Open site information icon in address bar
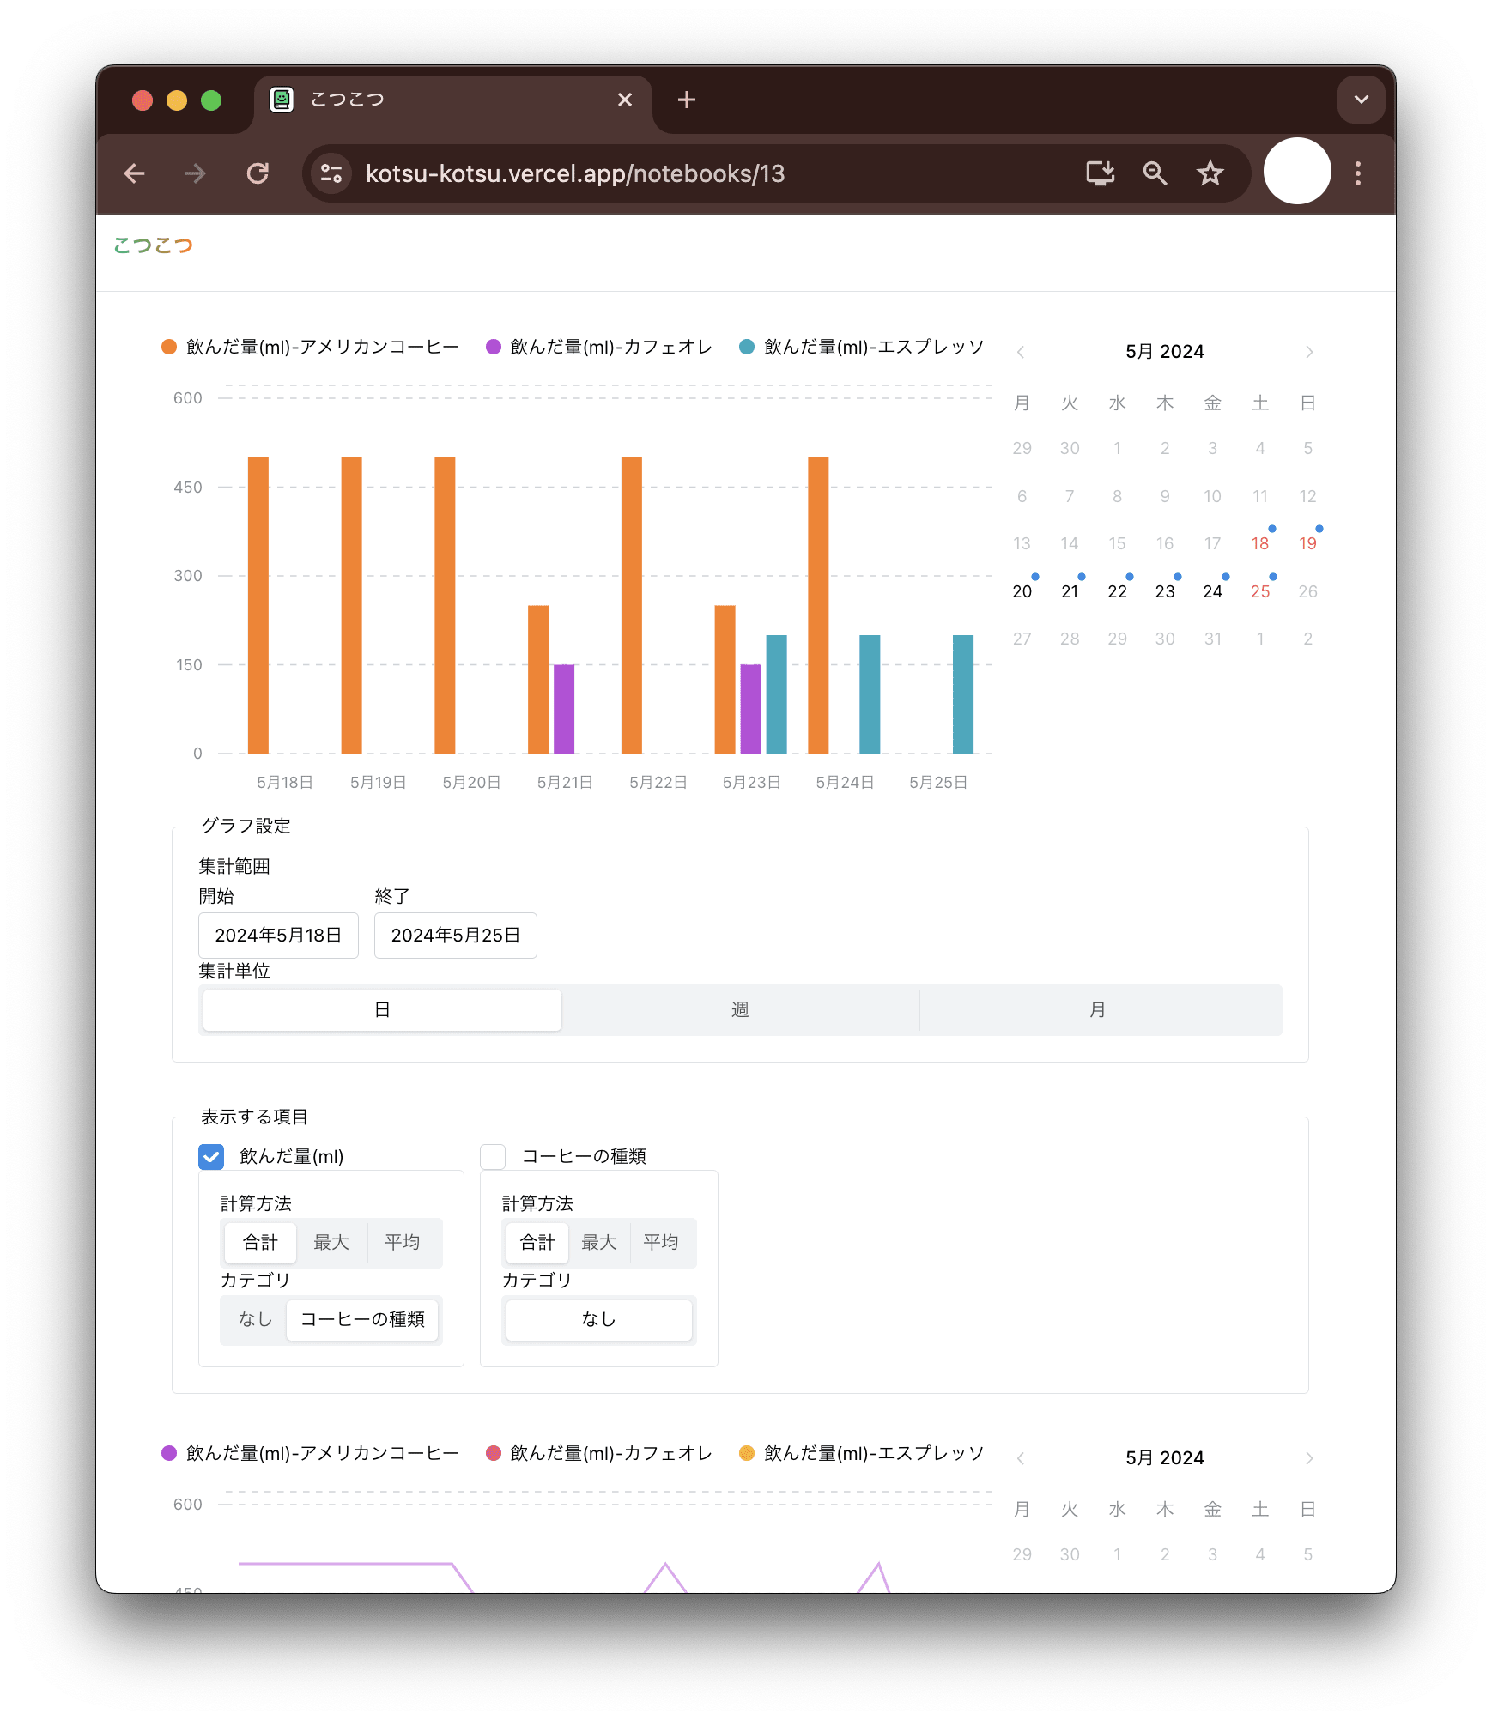Viewport: 1492px width, 1720px height. coord(331,173)
